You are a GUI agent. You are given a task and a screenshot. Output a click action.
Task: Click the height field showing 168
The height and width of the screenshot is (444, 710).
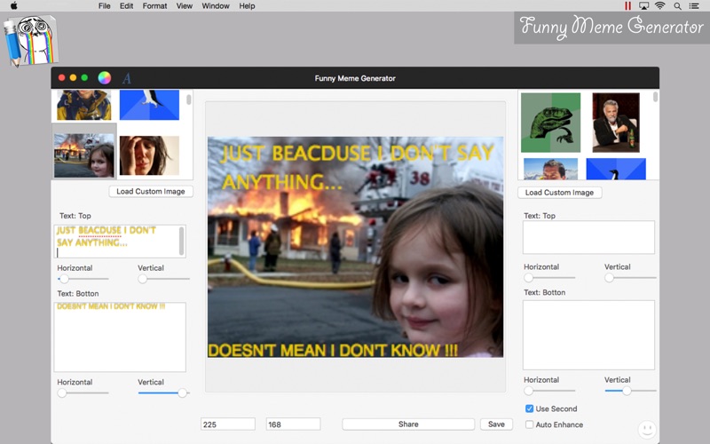tap(293, 424)
